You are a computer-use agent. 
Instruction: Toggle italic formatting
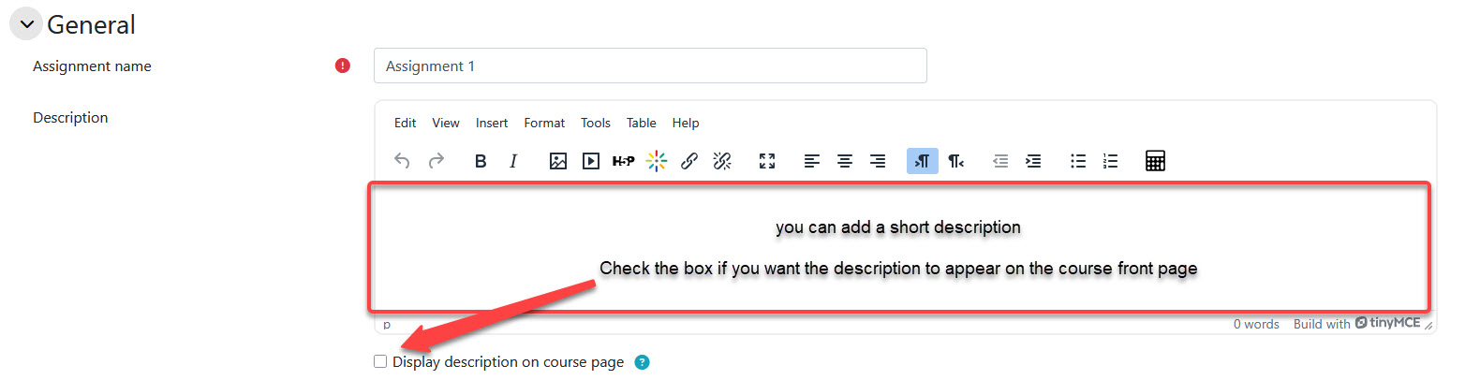513,161
